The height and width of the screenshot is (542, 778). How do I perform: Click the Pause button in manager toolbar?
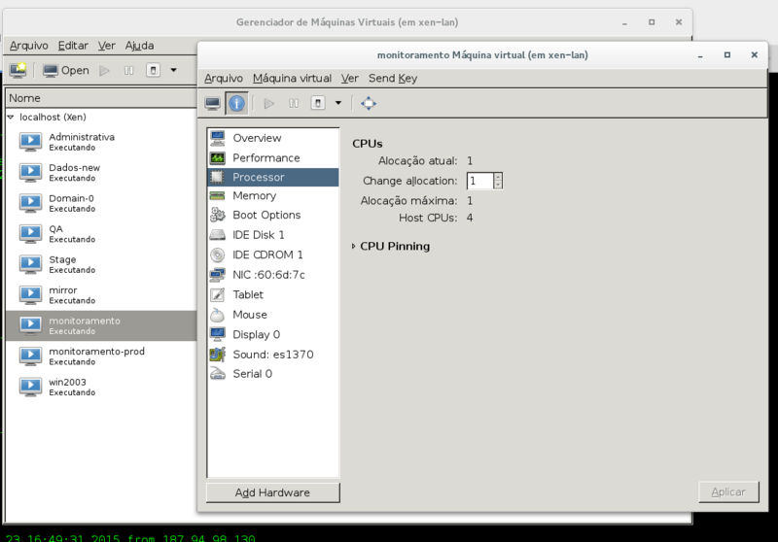[x=128, y=70]
